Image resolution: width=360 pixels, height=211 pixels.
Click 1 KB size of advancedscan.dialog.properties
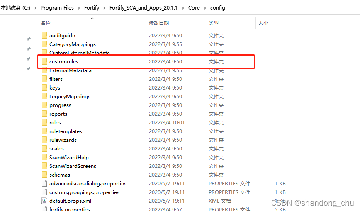point(280,184)
